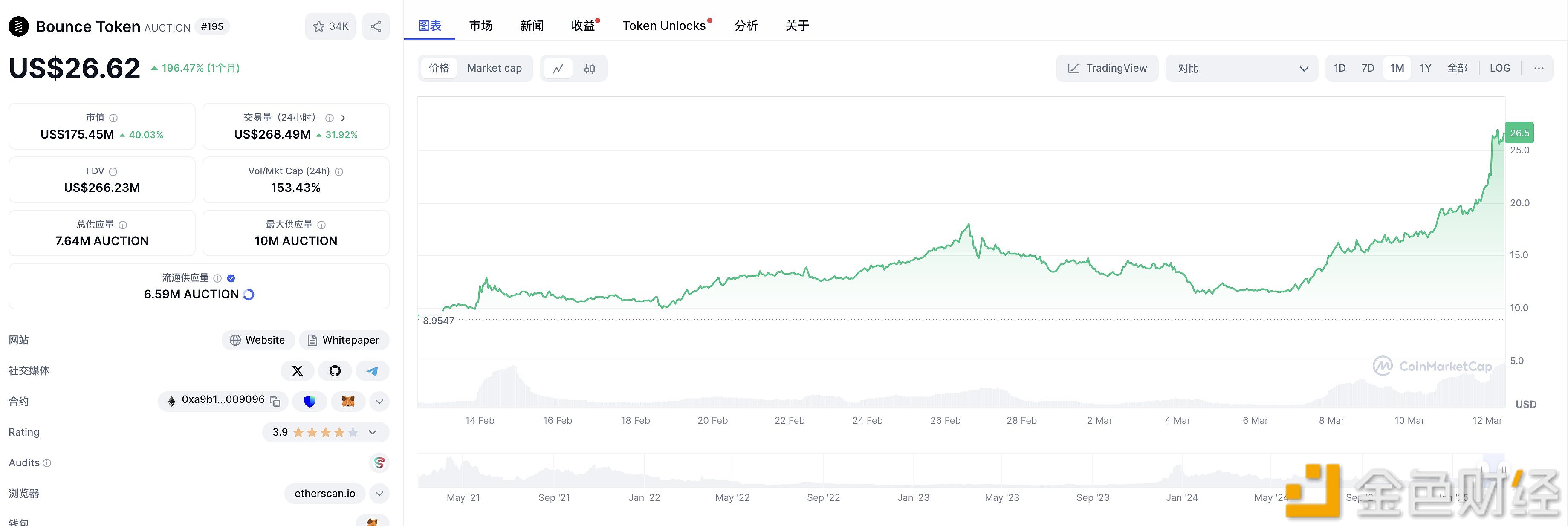The height and width of the screenshot is (526, 1568).
Task: Copy the contract address 0xa9b1...009096
Action: tap(275, 401)
